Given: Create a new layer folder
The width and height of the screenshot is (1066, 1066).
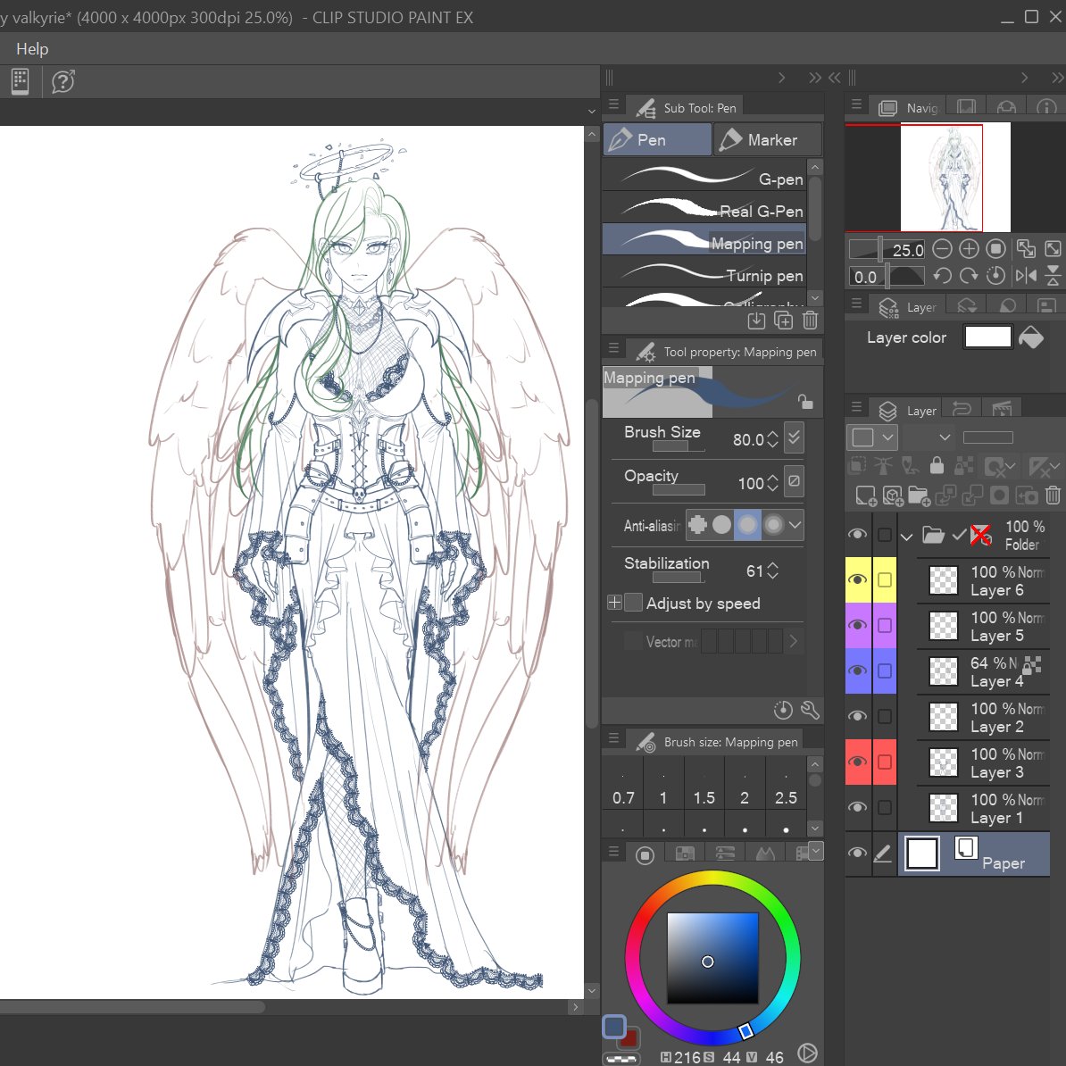Looking at the screenshot, I should [918, 496].
